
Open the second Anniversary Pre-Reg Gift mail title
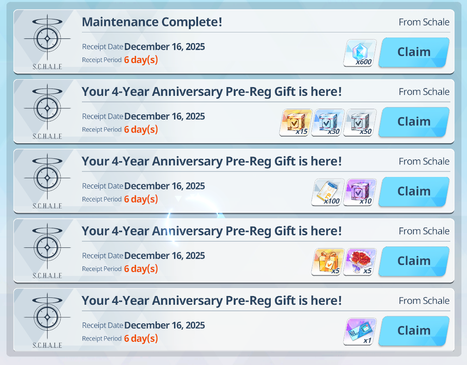(212, 162)
